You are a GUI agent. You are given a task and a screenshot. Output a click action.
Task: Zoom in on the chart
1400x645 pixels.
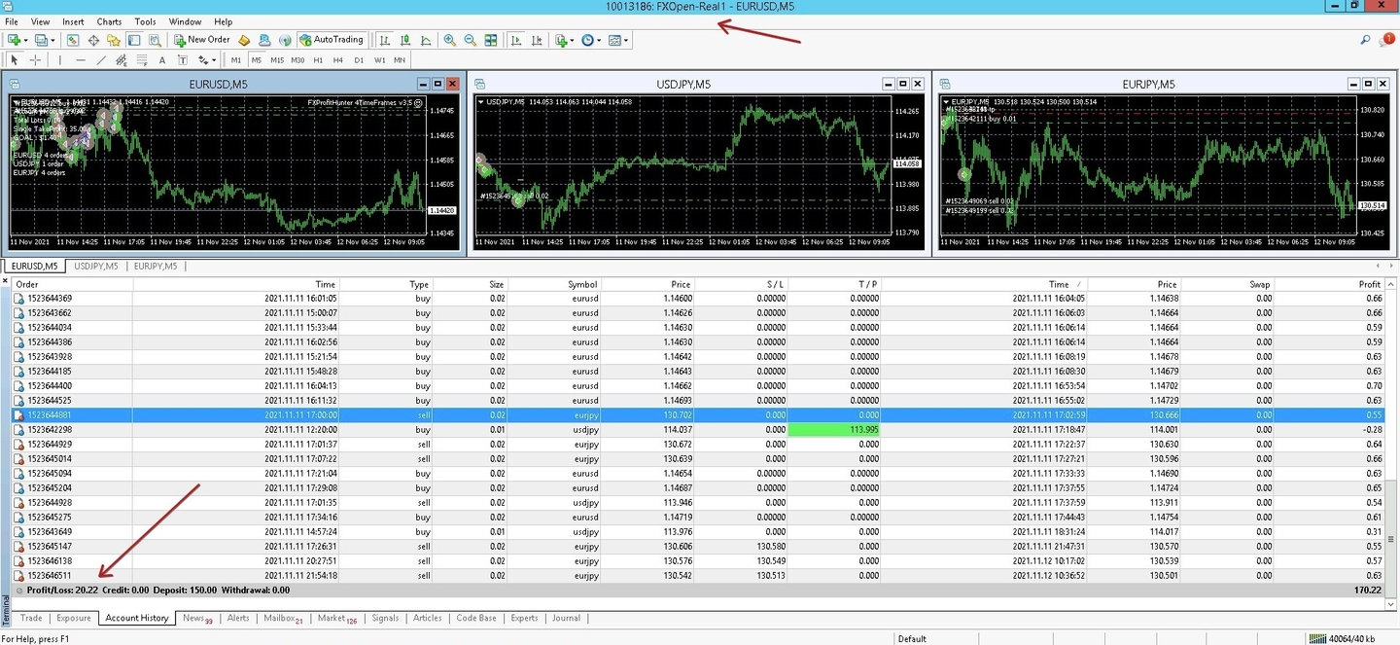(x=450, y=40)
